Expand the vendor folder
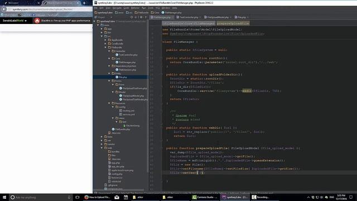This screenshot has width=357, height=201. [x=102, y=144]
